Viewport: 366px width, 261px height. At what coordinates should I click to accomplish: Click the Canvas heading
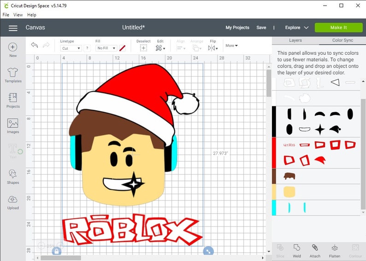35,27
